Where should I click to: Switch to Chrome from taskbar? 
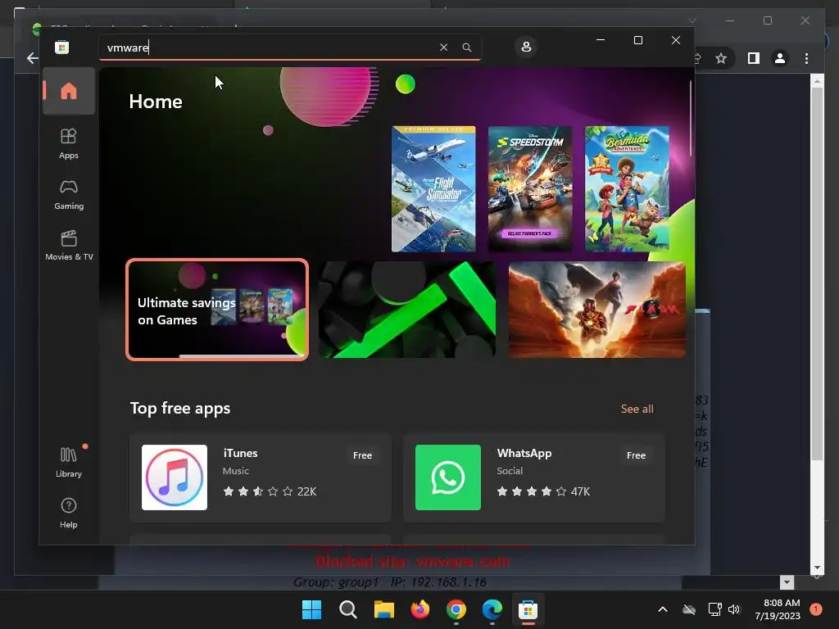pyautogui.click(x=456, y=609)
